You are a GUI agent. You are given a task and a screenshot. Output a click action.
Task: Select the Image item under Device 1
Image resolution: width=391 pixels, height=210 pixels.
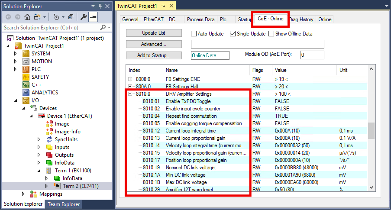tap(62, 124)
